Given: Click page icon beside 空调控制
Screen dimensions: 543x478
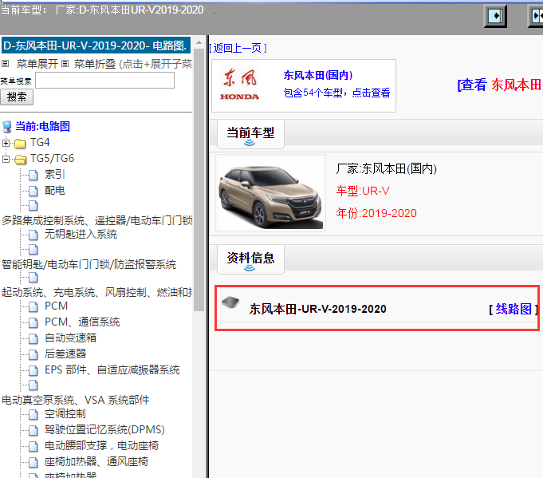Looking at the screenshot, I should click(33, 415).
